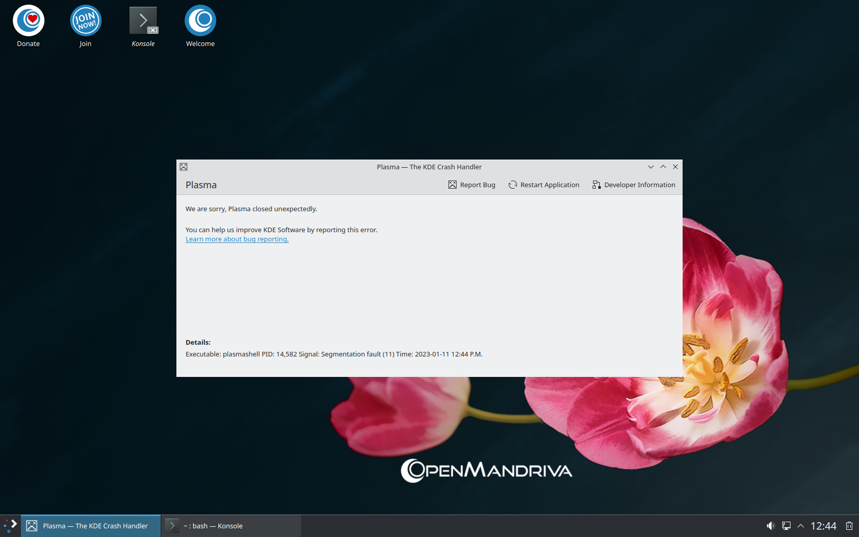Click Restart Application button
The width and height of the screenshot is (859, 537).
click(x=544, y=185)
